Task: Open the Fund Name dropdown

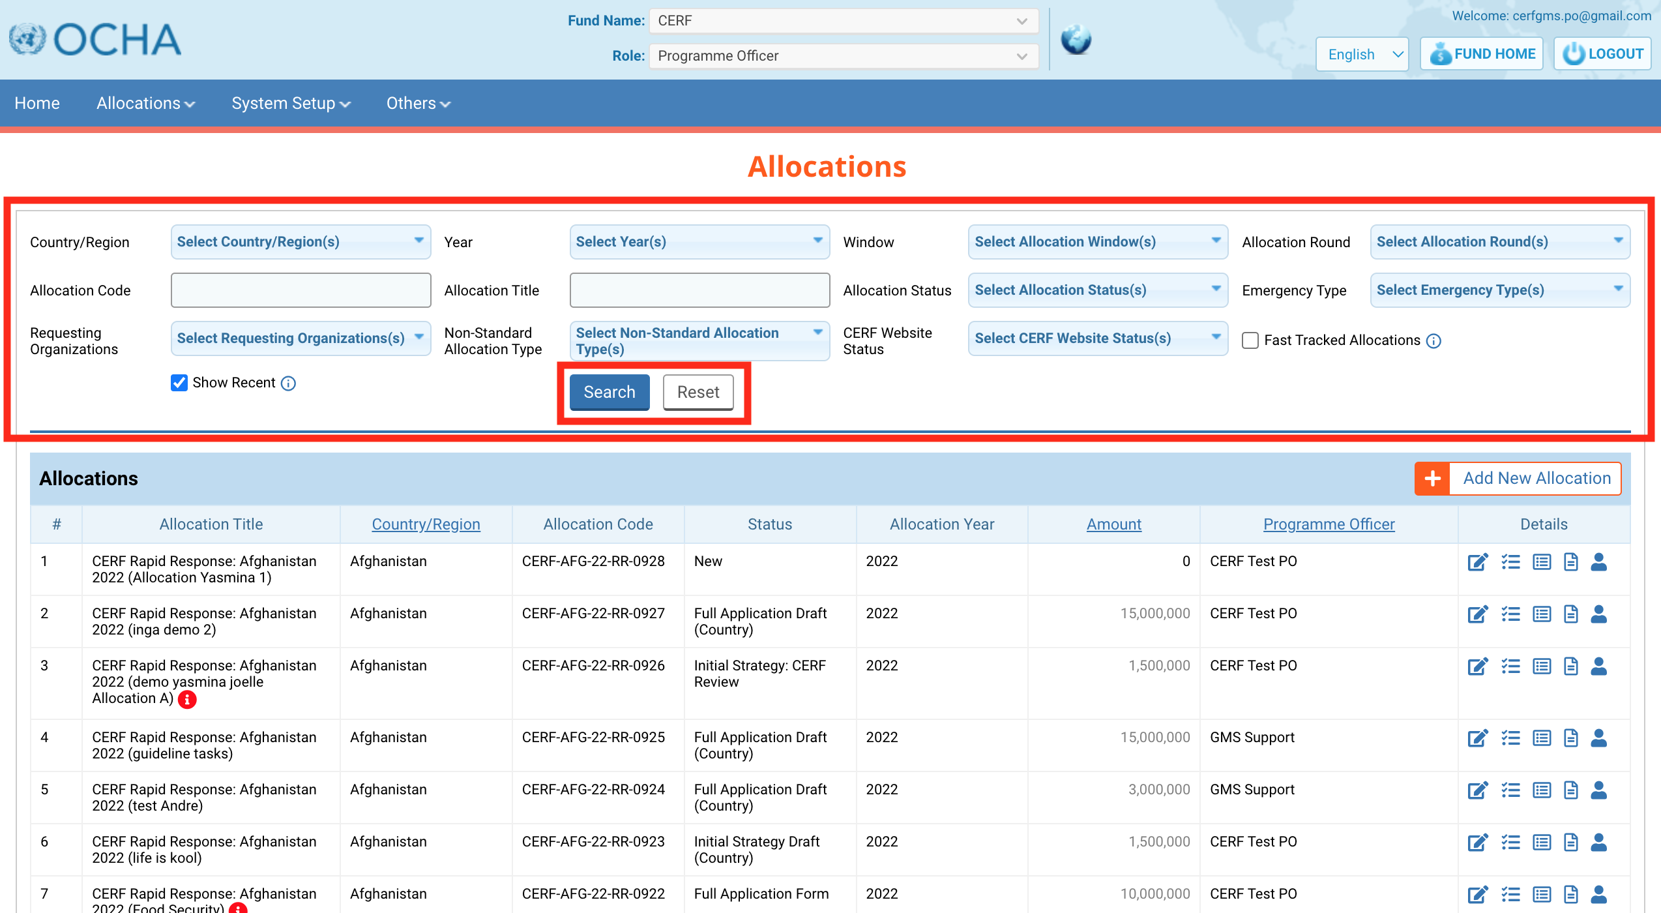Action: (844, 21)
